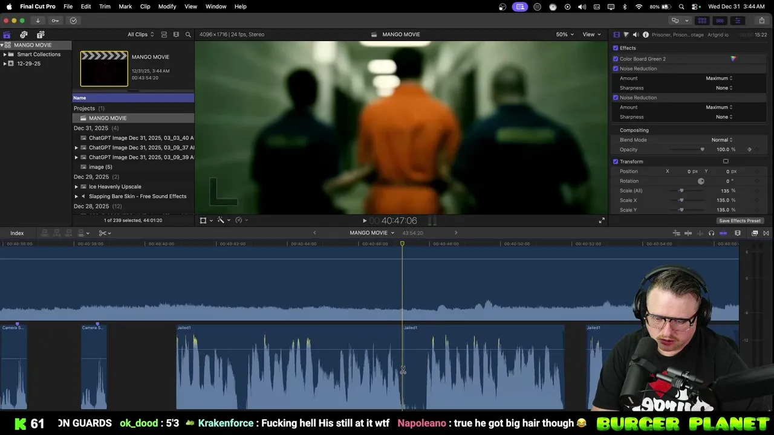Enter full screen viewer playback
774x435 pixels.
coord(601,221)
